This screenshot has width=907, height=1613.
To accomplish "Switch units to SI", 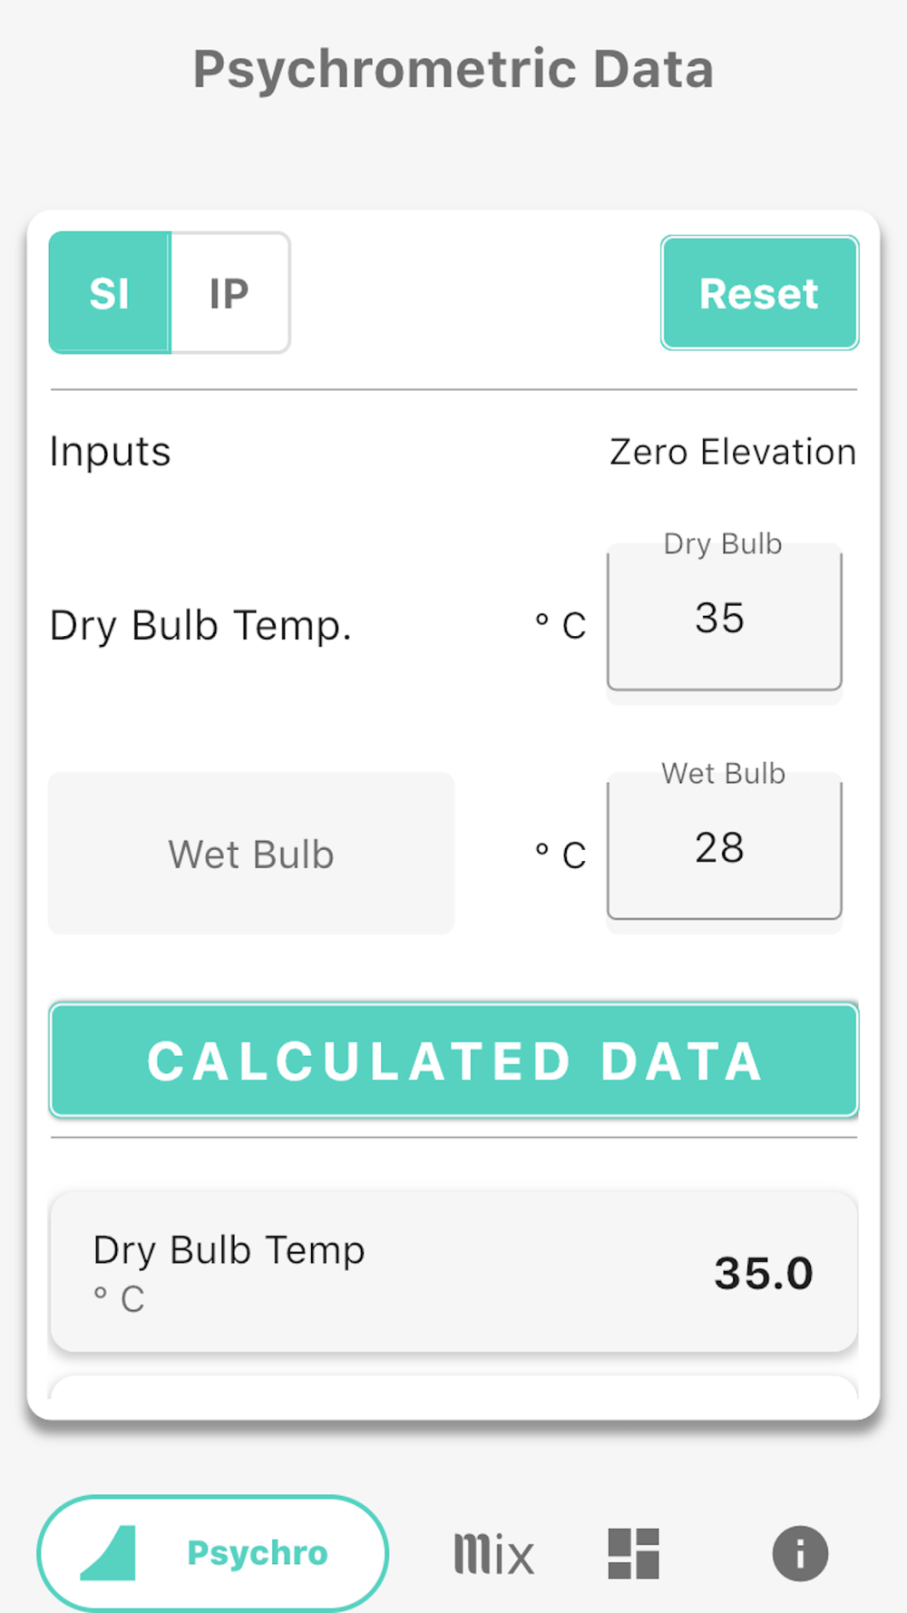I will [110, 293].
